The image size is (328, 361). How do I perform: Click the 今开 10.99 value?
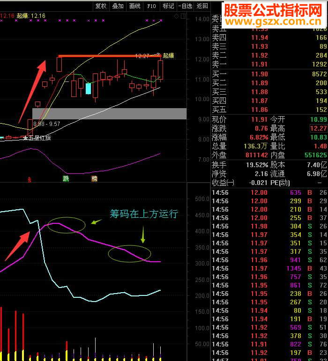coord(319,119)
